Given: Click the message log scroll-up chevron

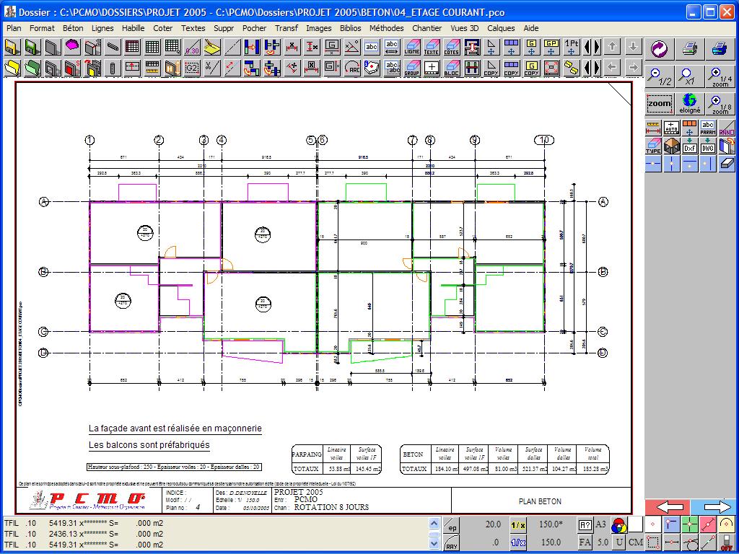Looking at the screenshot, I should (434, 523).
